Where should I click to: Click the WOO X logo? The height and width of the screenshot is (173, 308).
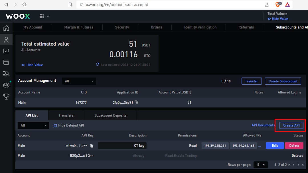click(x=18, y=16)
